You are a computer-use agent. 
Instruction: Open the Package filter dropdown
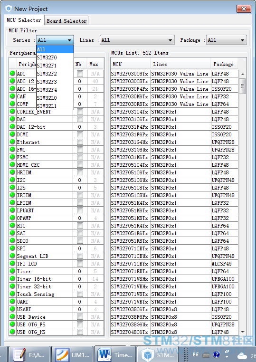(226, 40)
